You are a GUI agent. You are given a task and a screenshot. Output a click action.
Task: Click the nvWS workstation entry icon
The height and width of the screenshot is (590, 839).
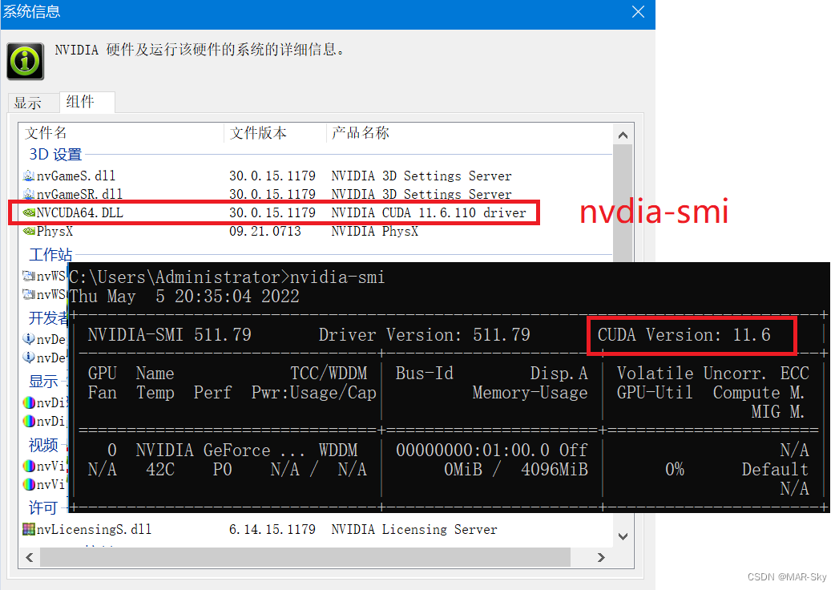click(29, 276)
